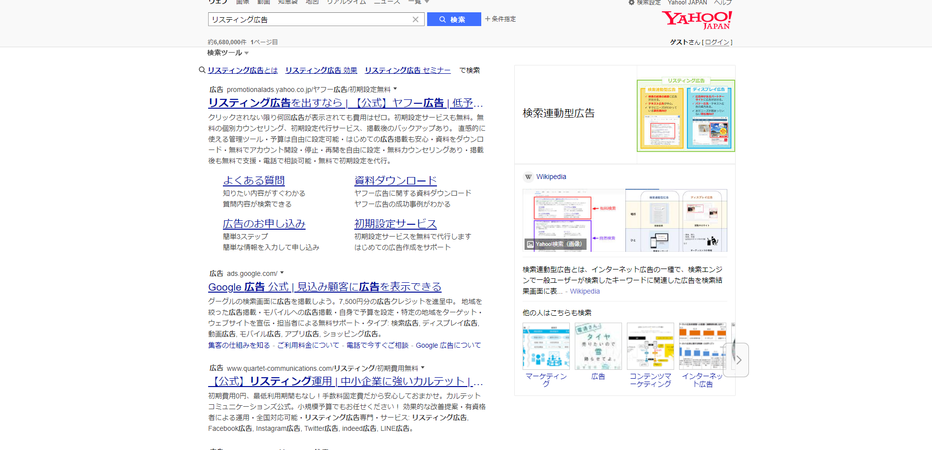Expand the ads.google.com ad dropdown arrow
This screenshot has width=932, height=450.
(x=282, y=273)
